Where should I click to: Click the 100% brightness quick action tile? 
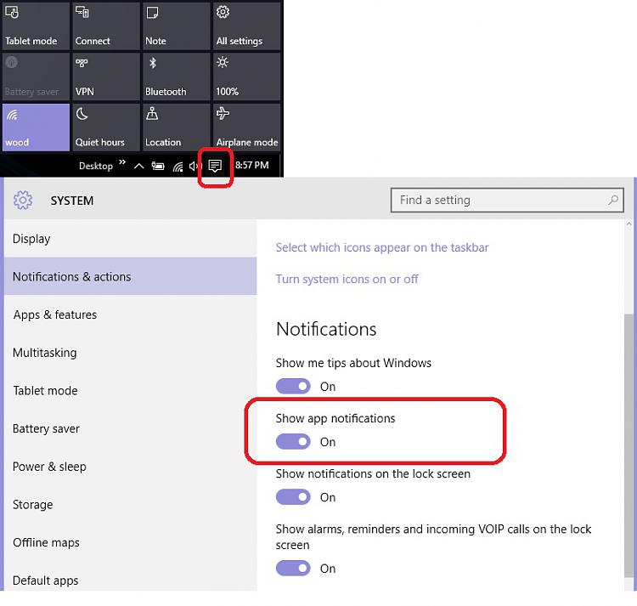247,76
